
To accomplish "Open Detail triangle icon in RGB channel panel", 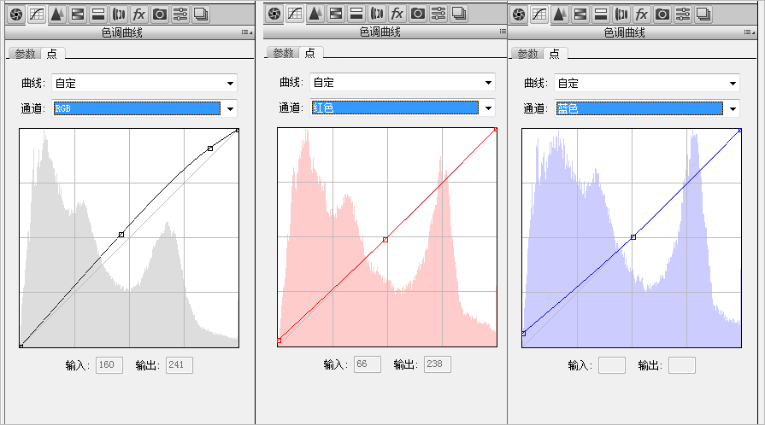I will click(57, 15).
